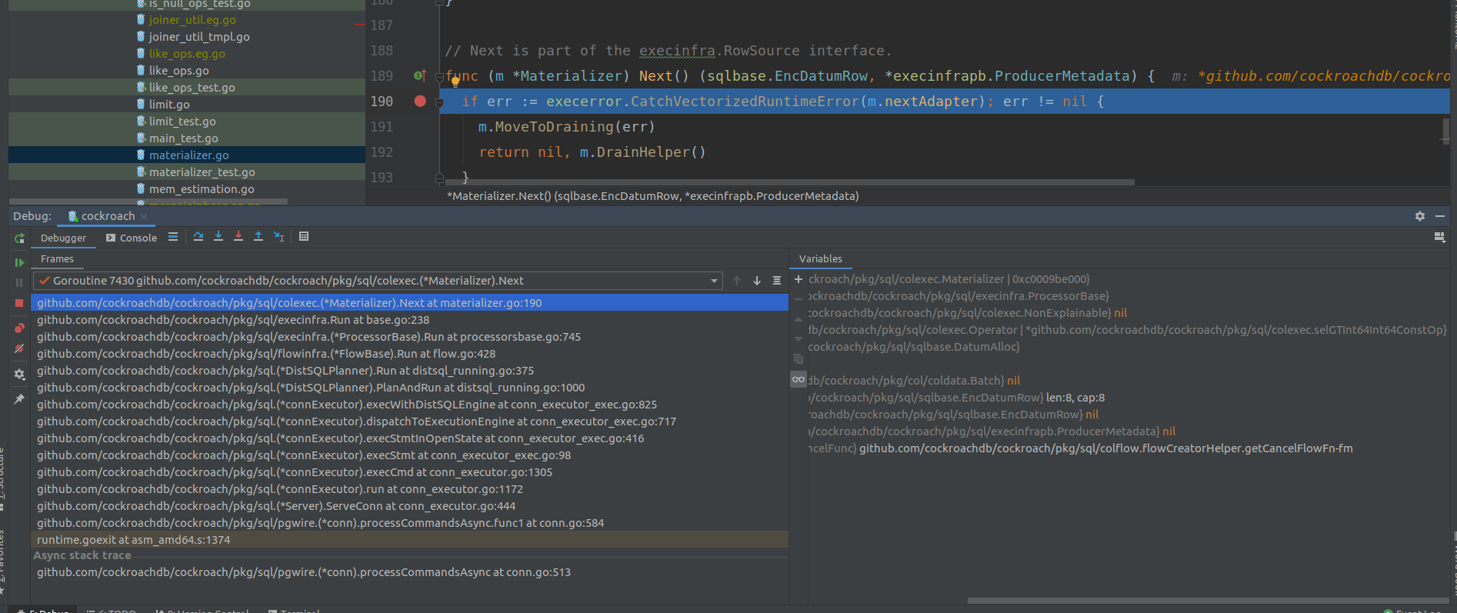Place cursor on line 191 m.MoveToDraining(err)
The image size is (1457, 613).
[x=566, y=127]
